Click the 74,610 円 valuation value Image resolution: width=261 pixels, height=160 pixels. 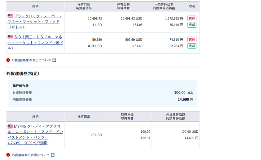(176, 40)
